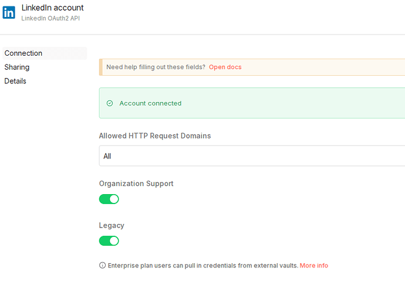
Task: Disable the Legacy switch
Action: (109, 241)
